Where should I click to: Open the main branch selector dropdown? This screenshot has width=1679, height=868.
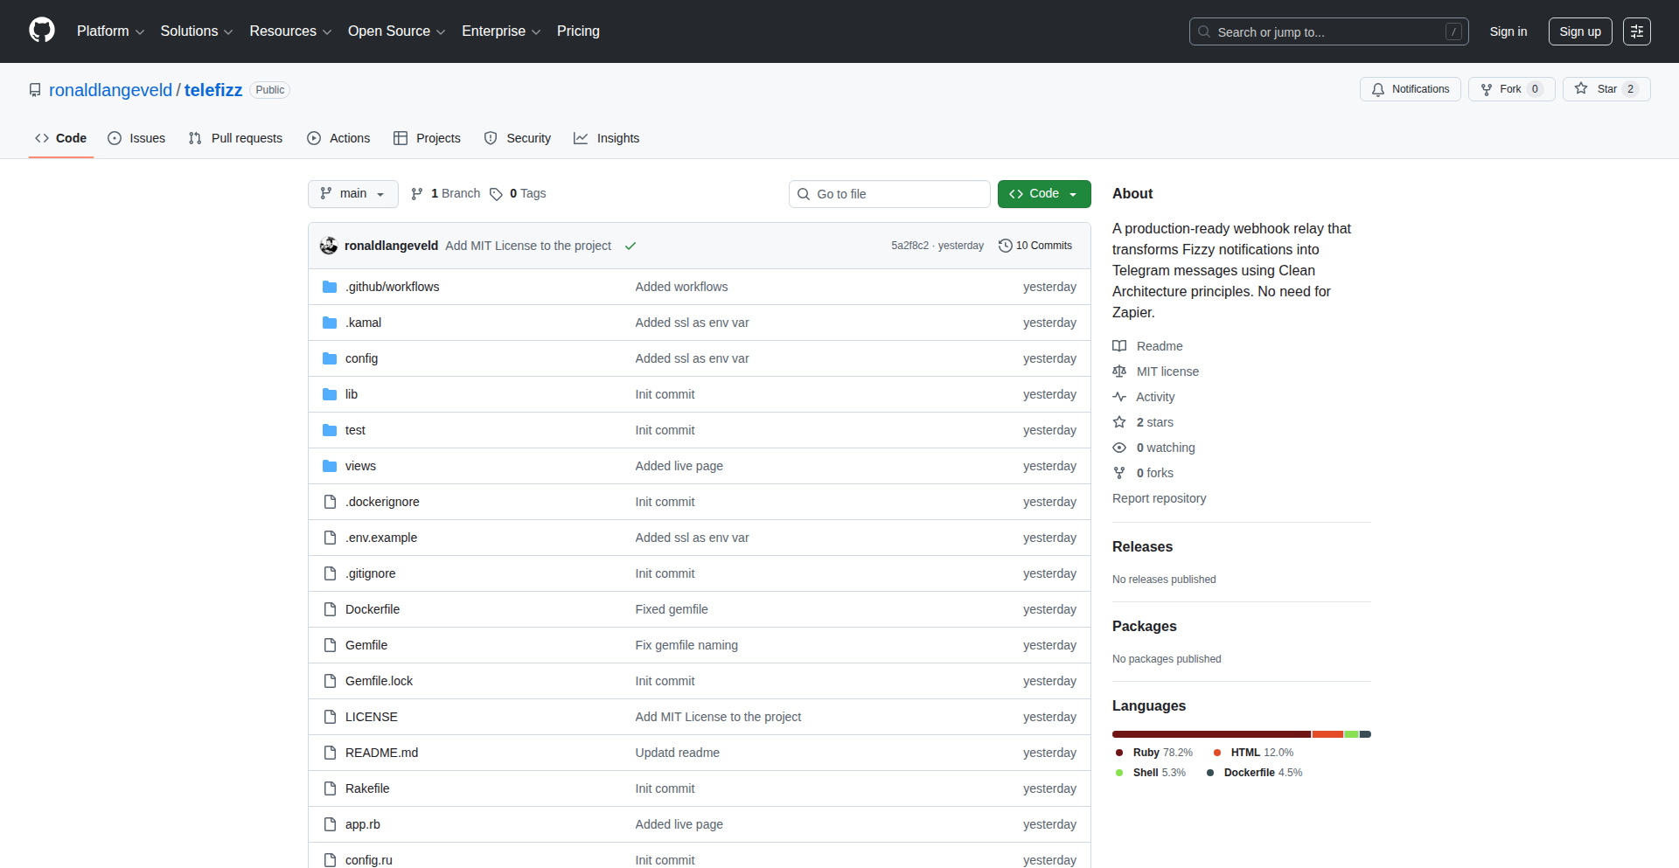[352, 194]
